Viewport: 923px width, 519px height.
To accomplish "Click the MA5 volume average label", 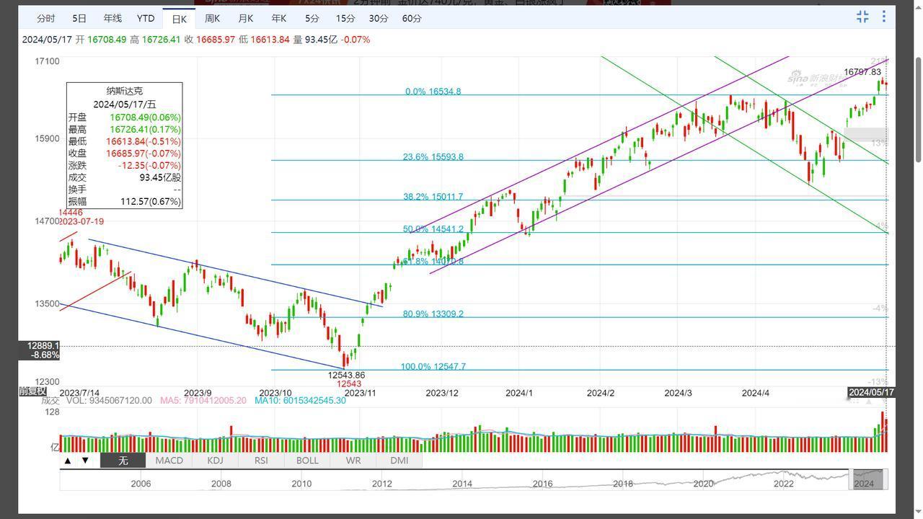I will (203, 400).
